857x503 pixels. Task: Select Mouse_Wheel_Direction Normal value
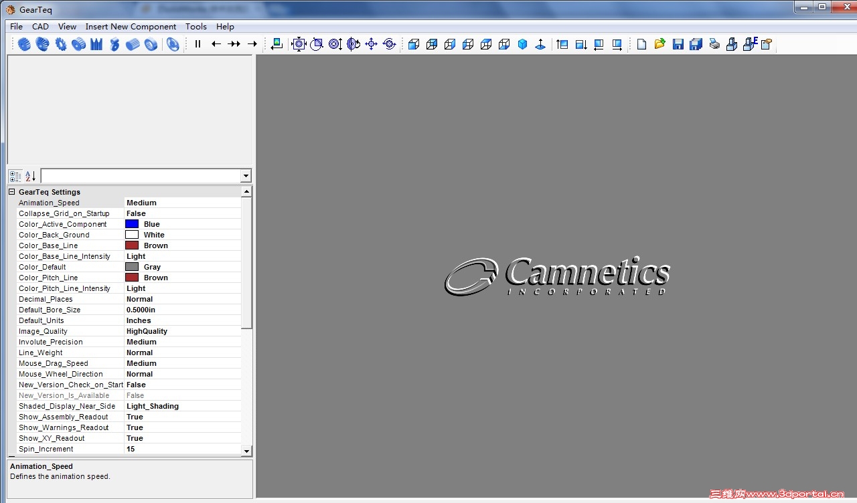click(182, 374)
